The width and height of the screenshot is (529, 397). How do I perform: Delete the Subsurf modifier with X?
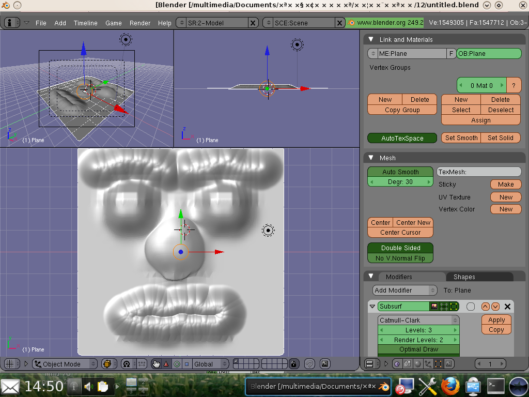pos(507,307)
